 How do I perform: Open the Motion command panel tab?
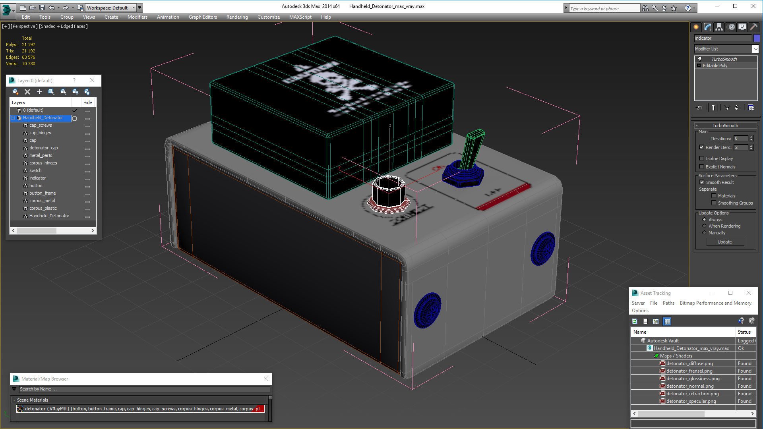click(731, 27)
